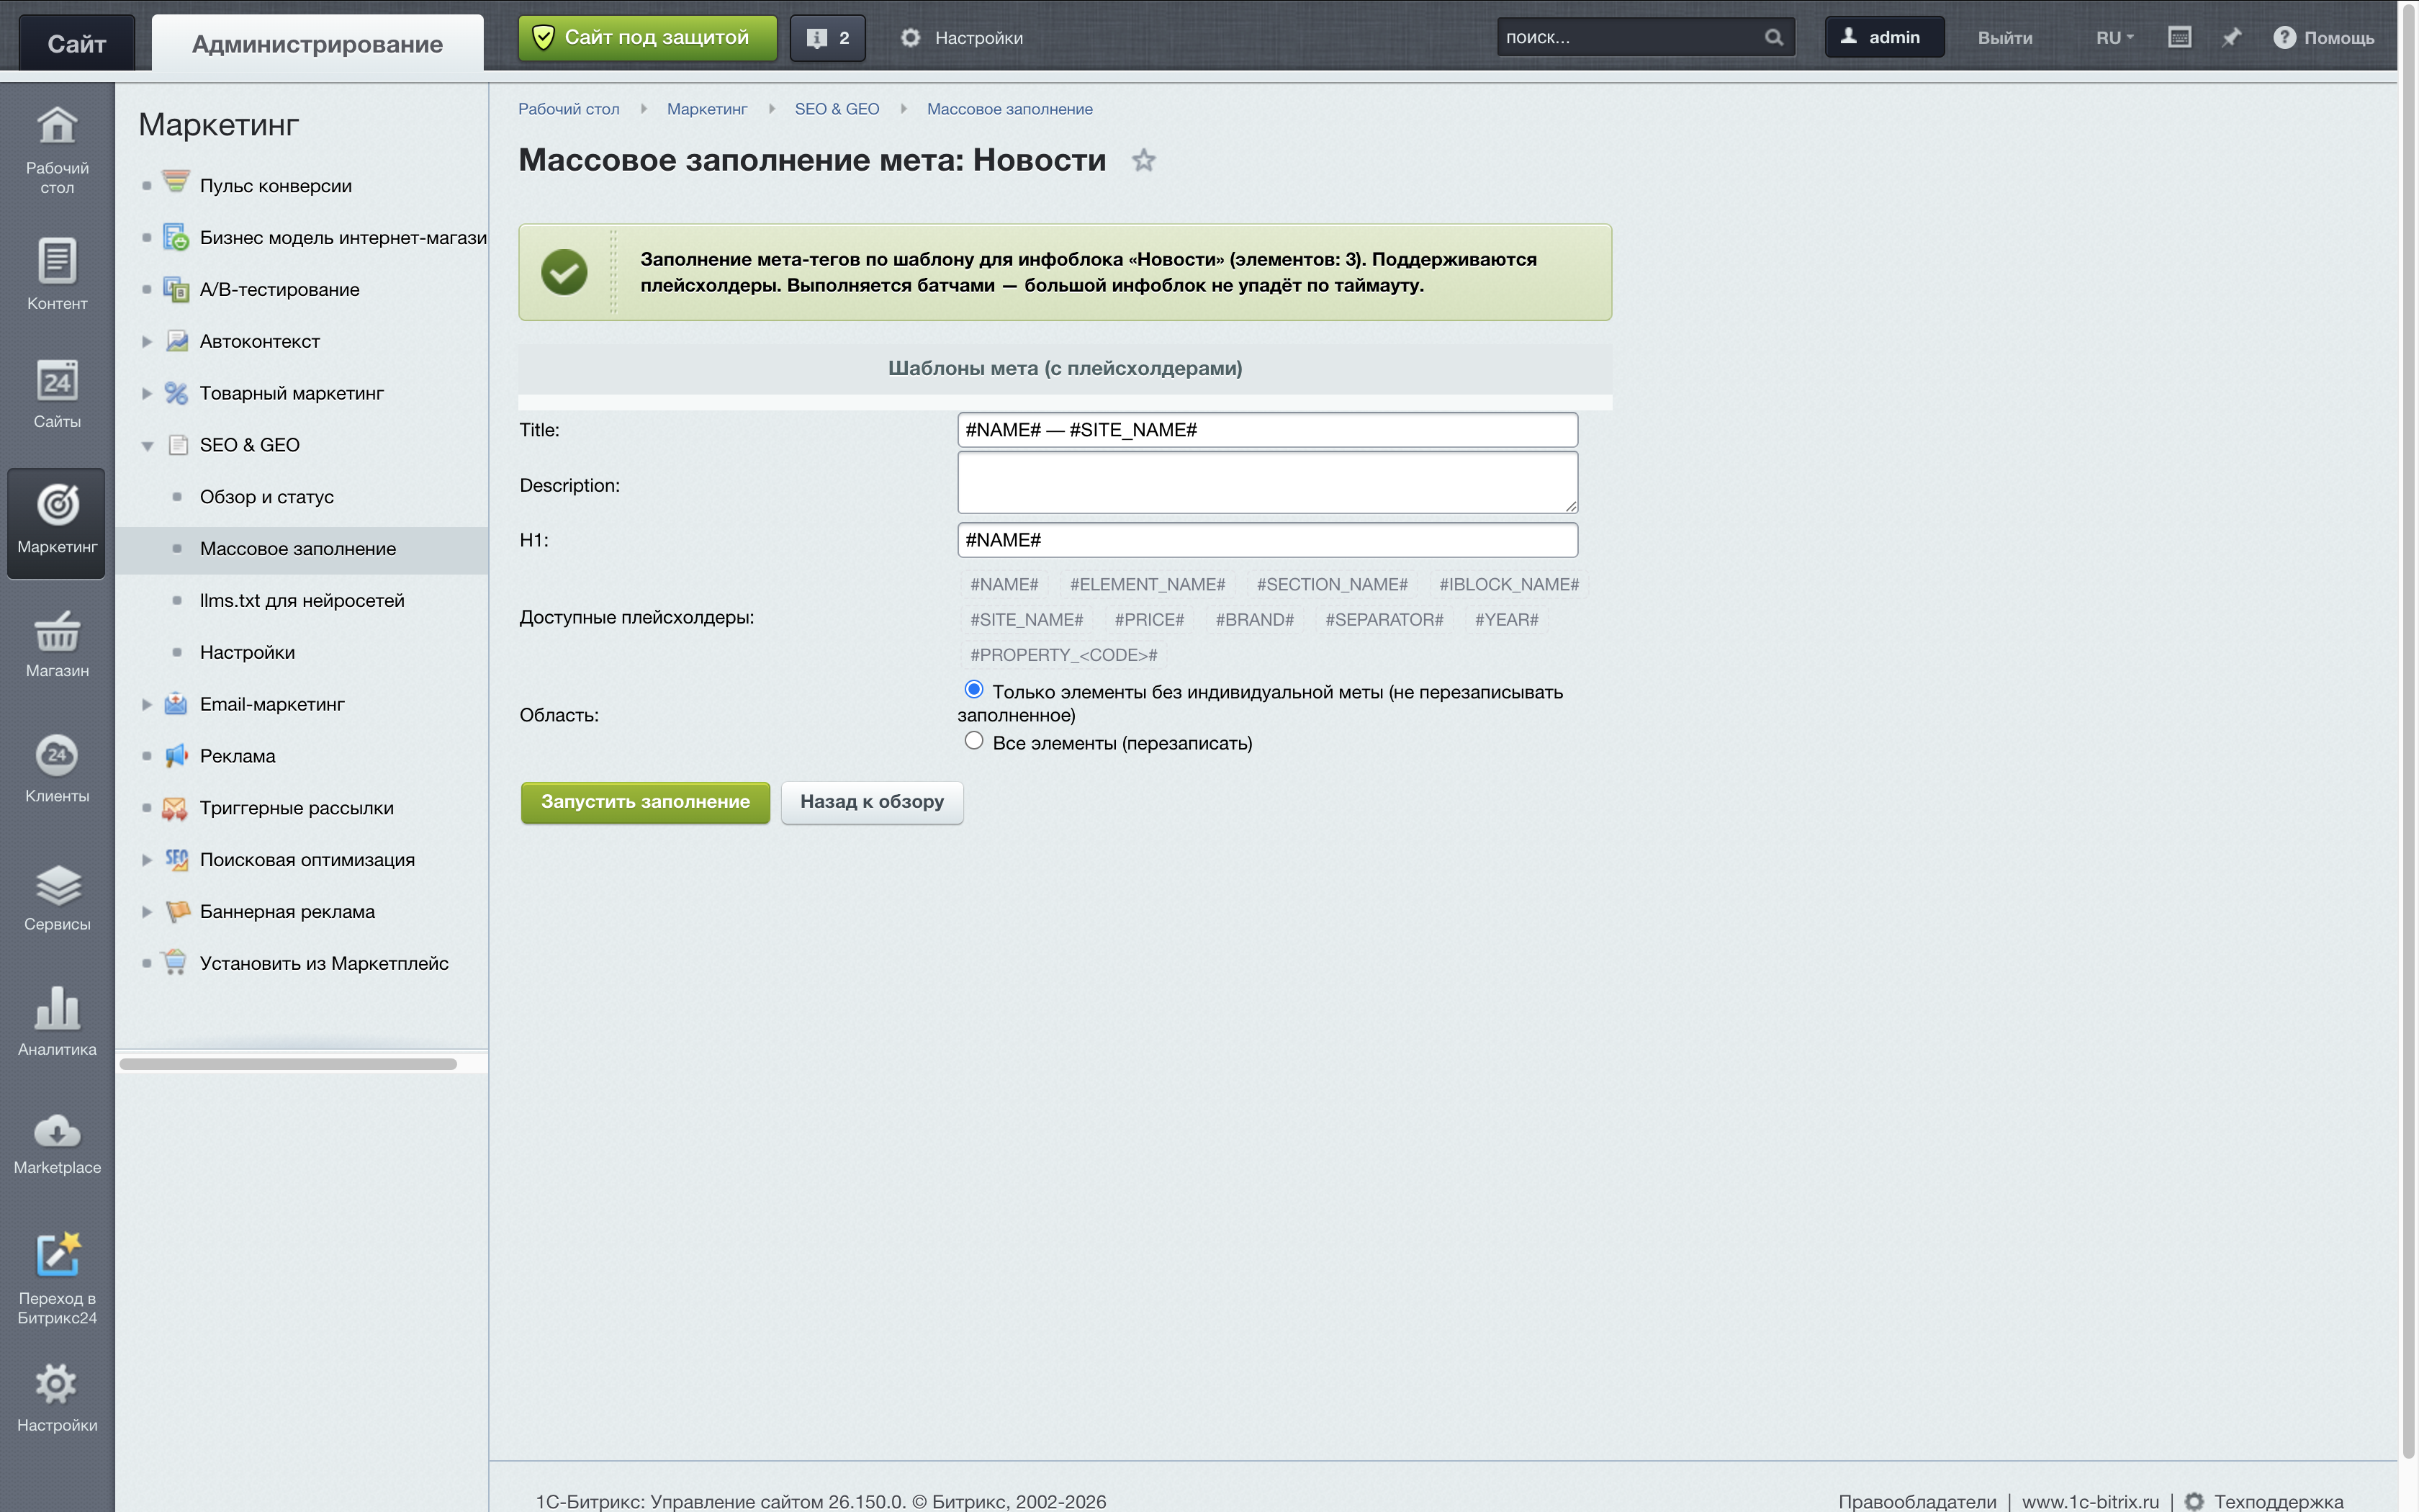This screenshot has width=2419, height=1512.
Task: Expand the Товарный маркетинг tree node
Action: [x=147, y=393]
